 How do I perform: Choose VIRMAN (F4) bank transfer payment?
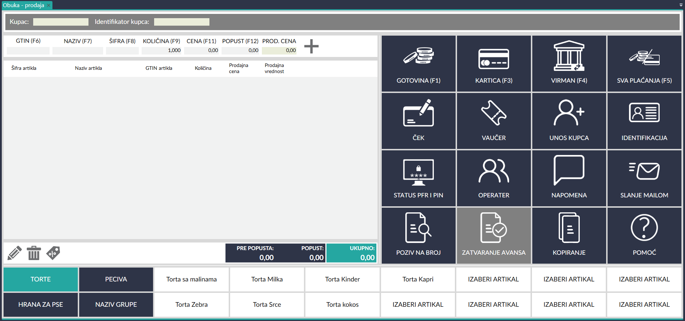point(569,63)
